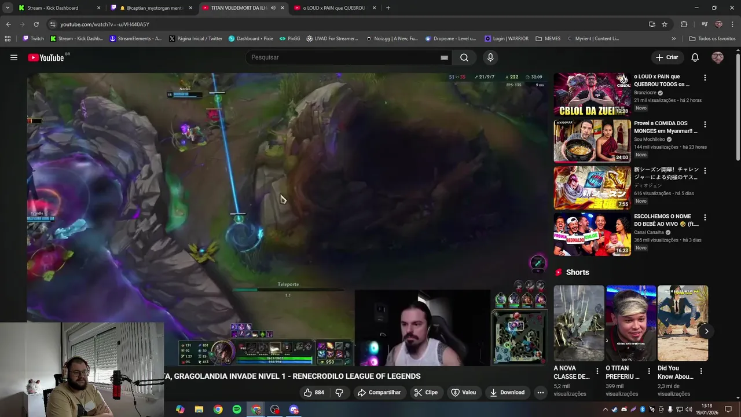The width and height of the screenshot is (741, 417).
Task: Open ESCOLHEMOS O NOME video thumbnail
Action: (x=592, y=234)
